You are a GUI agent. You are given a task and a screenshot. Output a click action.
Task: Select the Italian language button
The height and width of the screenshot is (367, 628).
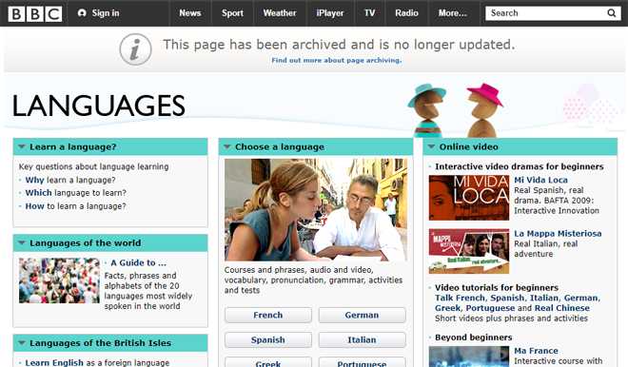coord(362,339)
